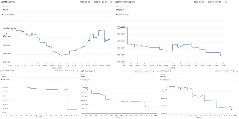Open calendar icon in ynETH chart date range
The width and height of the screenshot is (239, 119).
pyautogui.click(x=73, y=71)
